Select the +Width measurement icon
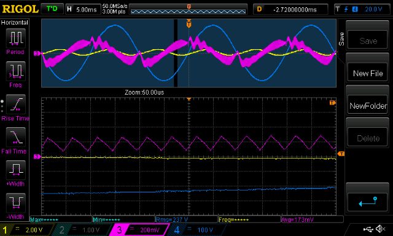The image size is (393, 236). (15, 170)
